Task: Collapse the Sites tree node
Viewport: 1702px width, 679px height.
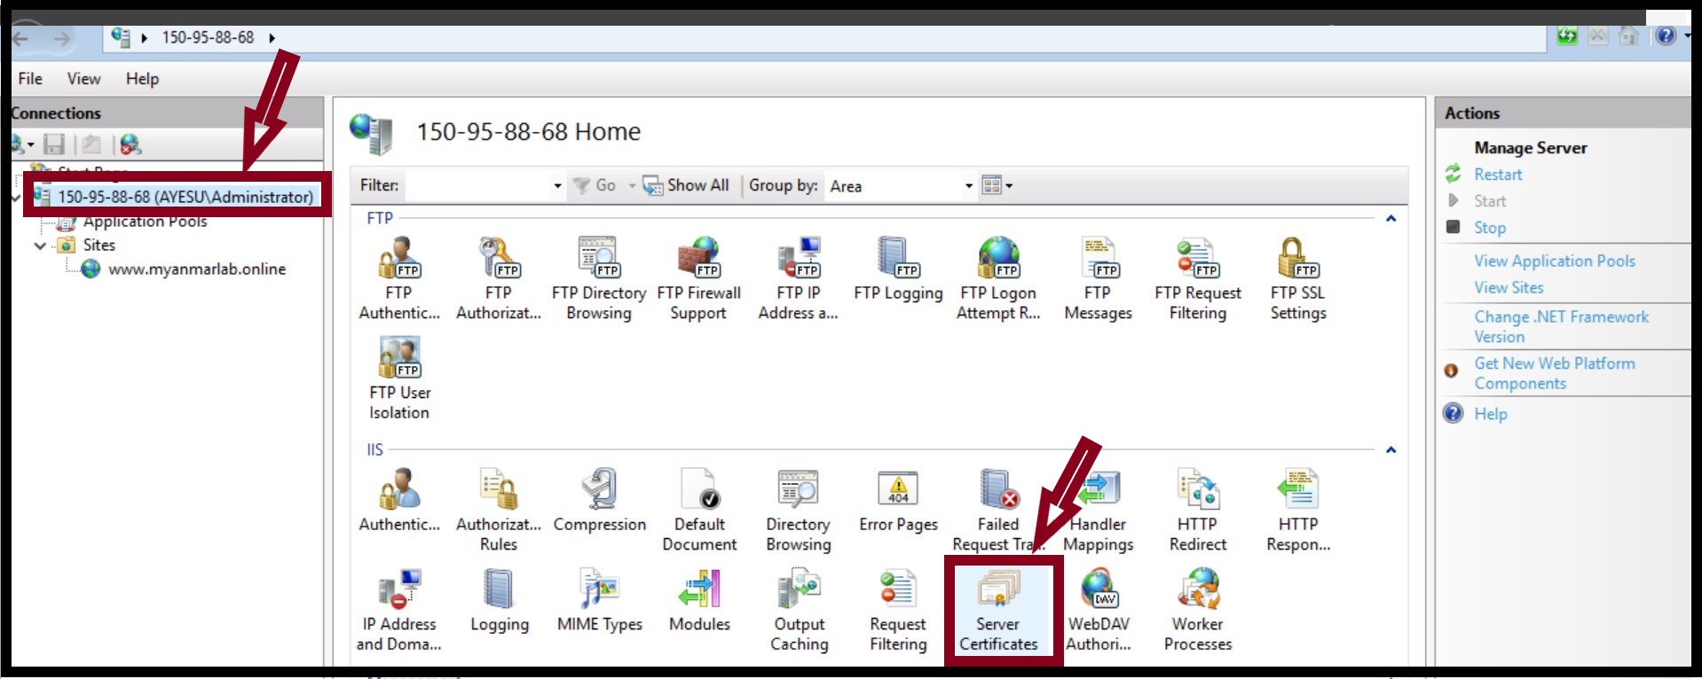Action: pyautogui.click(x=40, y=246)
